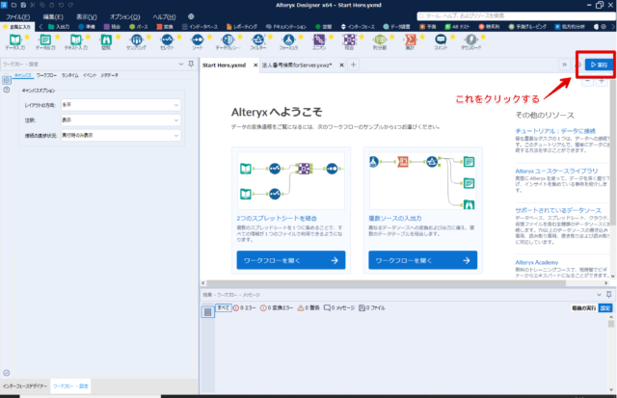Open the インターフェースデザイナー bottom tab
This screenshot has width=617, height=398.
(25, 386)
